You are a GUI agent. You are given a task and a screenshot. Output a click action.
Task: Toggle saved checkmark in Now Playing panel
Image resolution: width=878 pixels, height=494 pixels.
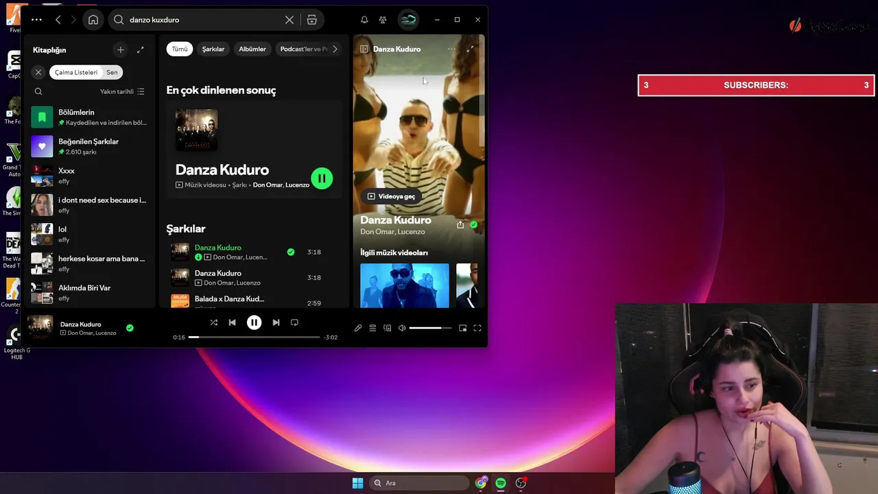(473, 224)
